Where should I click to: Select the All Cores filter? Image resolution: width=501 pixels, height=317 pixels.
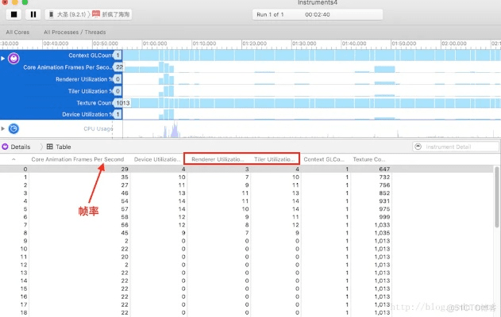(x=18, y=32)
